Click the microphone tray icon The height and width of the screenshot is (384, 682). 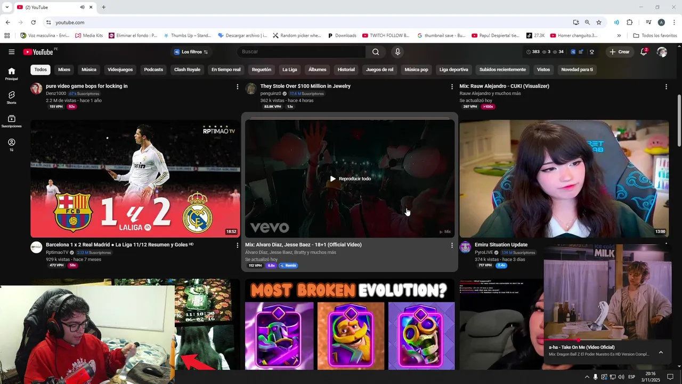(x=595, y=377)
